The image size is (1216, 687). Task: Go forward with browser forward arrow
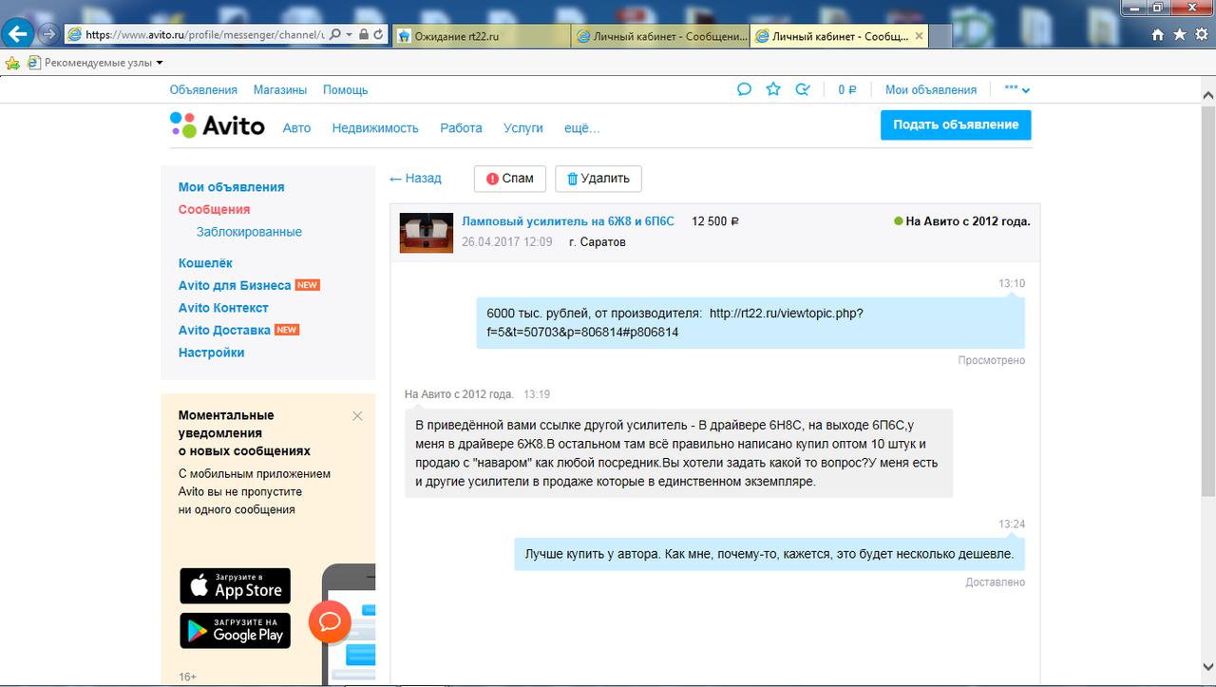coord(48,34)
